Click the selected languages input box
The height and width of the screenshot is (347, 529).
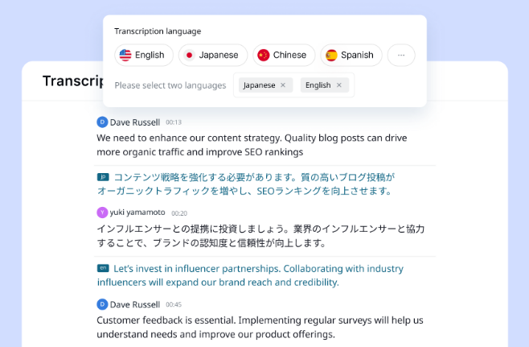(x=293, y=85)
